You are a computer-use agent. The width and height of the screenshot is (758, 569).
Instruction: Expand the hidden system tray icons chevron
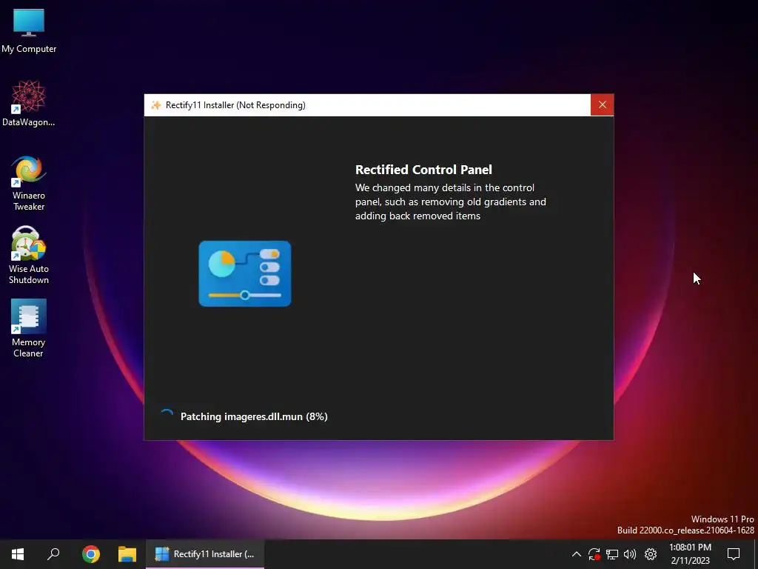tap(576, 554)
